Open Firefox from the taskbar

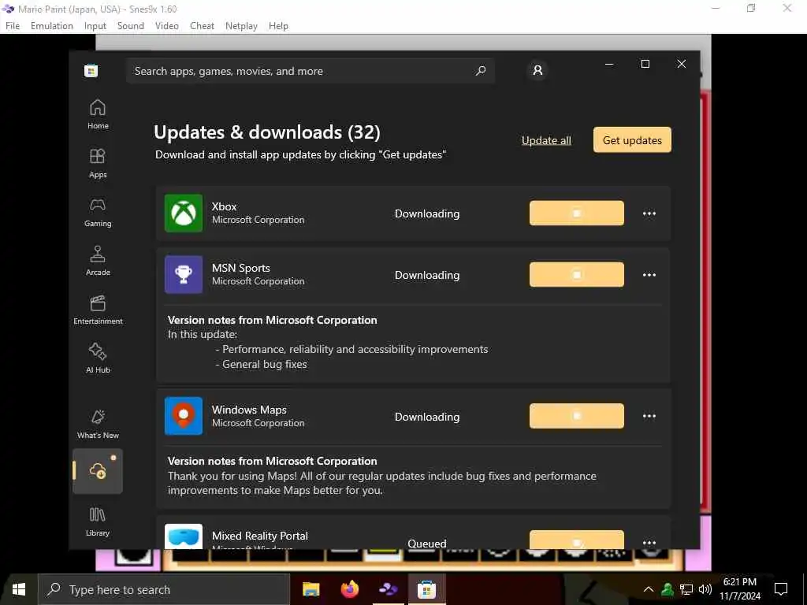pos(349,589)
